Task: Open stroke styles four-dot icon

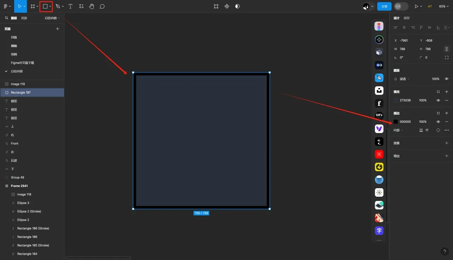Action: (x=438, y=113)
